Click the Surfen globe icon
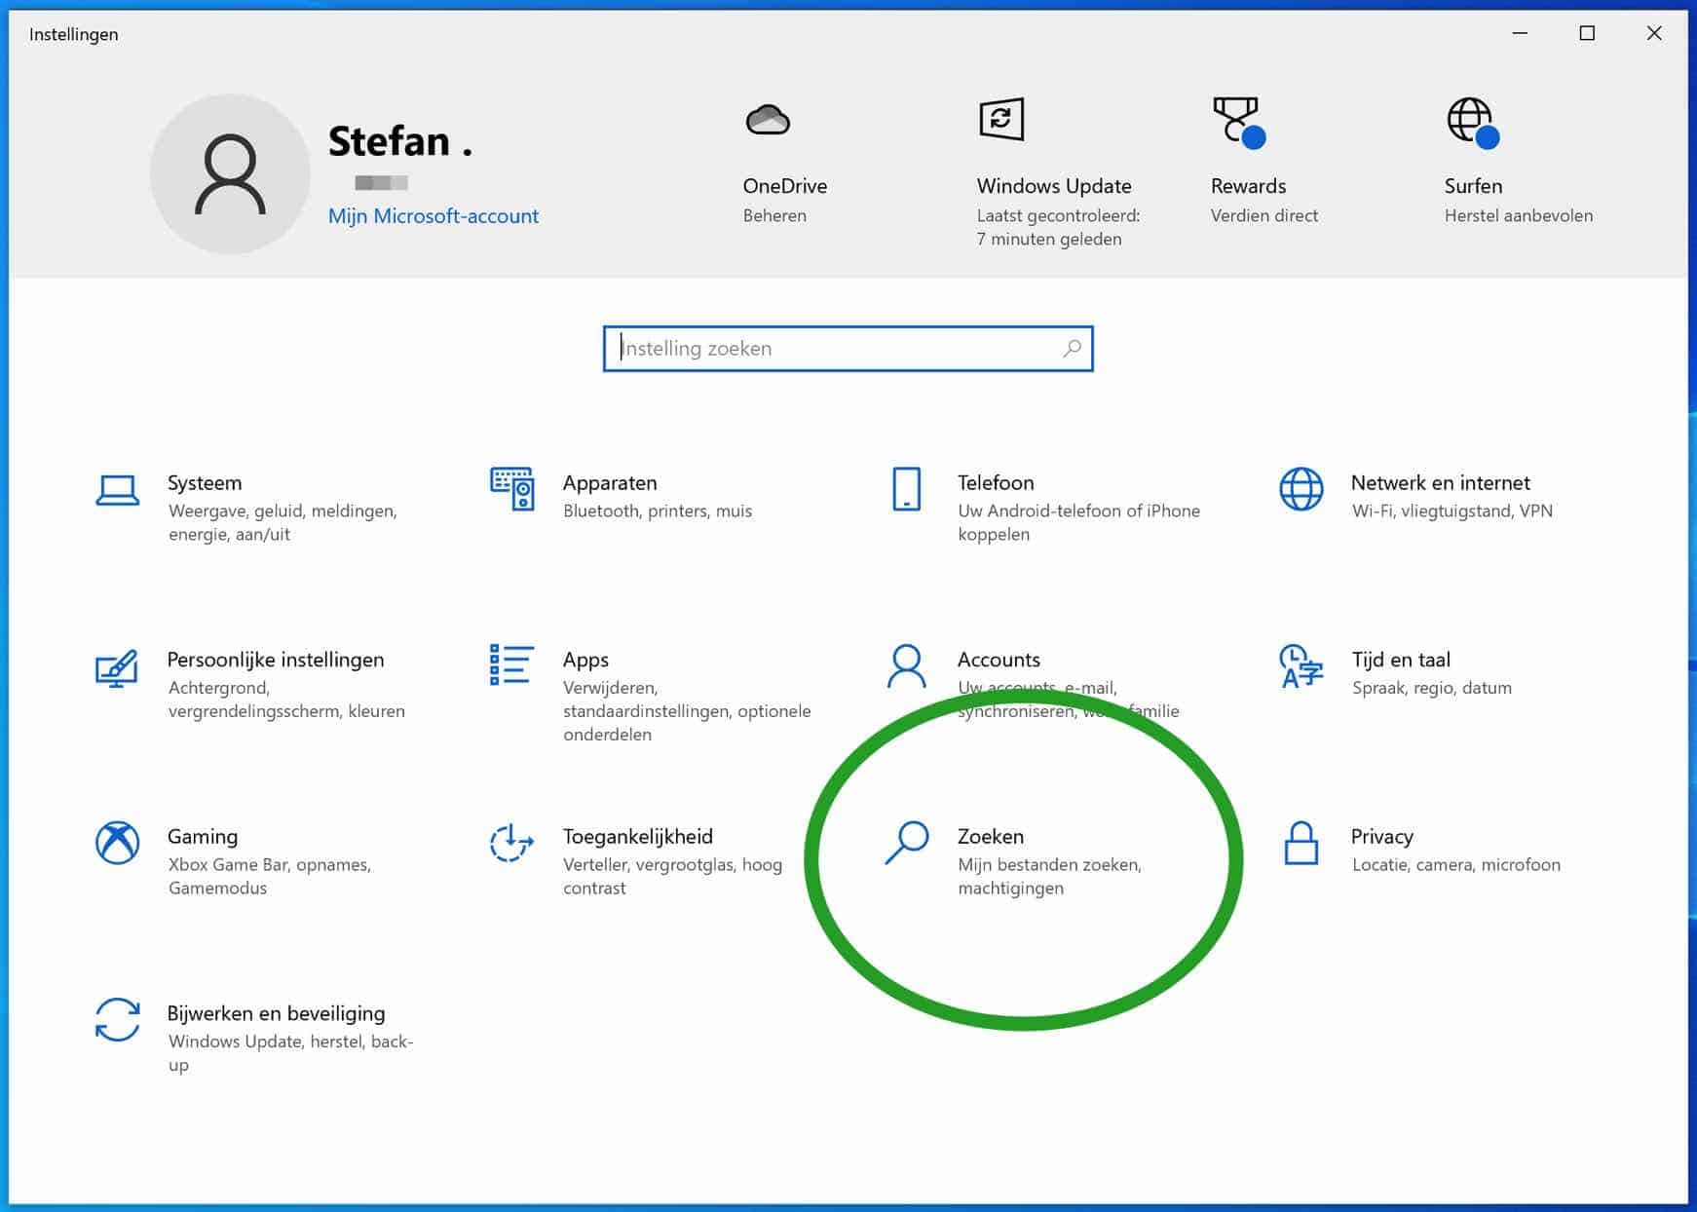 (x=1472, y=123)
